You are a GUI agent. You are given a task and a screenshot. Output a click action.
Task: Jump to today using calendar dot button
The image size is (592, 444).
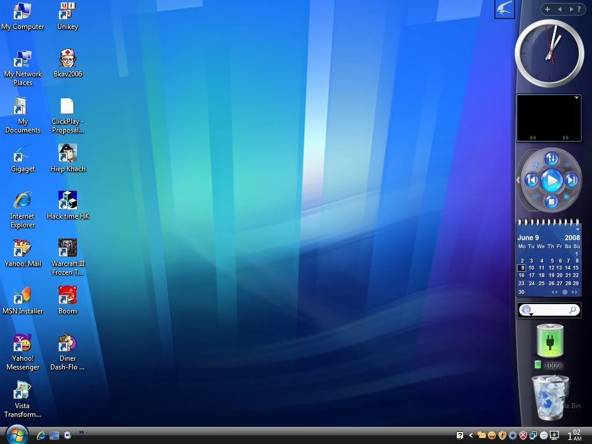pyautogui.click(x=565, y=292)
